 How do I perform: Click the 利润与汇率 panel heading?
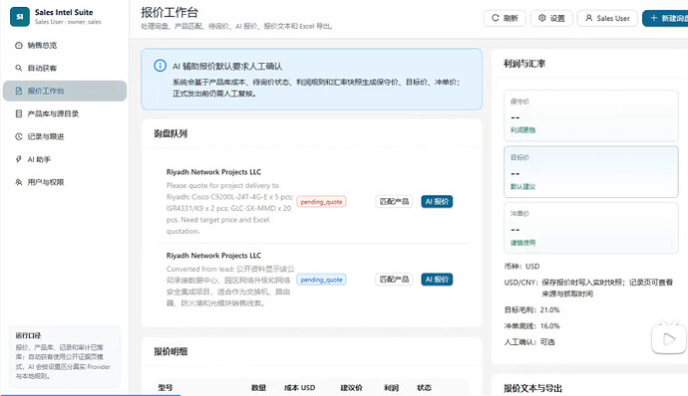point(524,64)
